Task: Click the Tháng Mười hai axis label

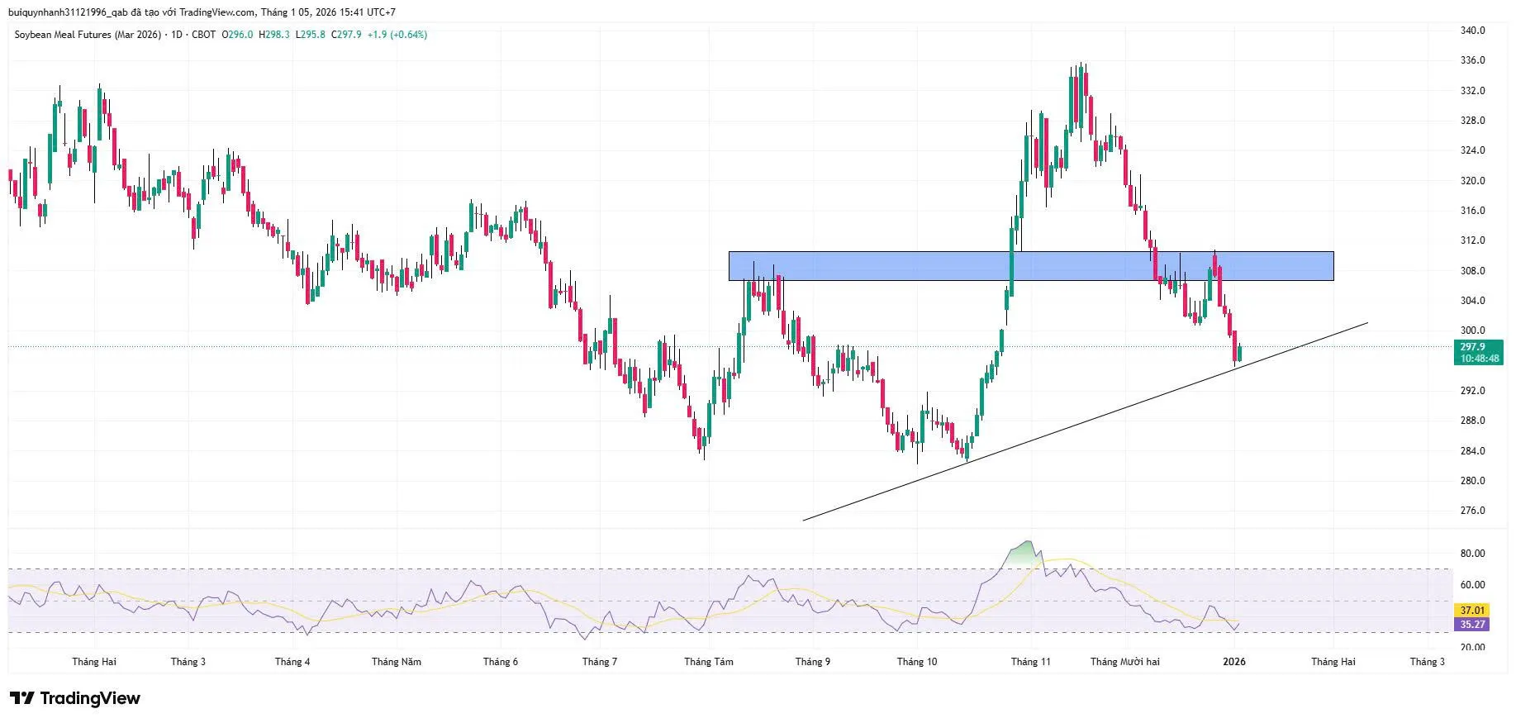Action: pos(1124,662)
